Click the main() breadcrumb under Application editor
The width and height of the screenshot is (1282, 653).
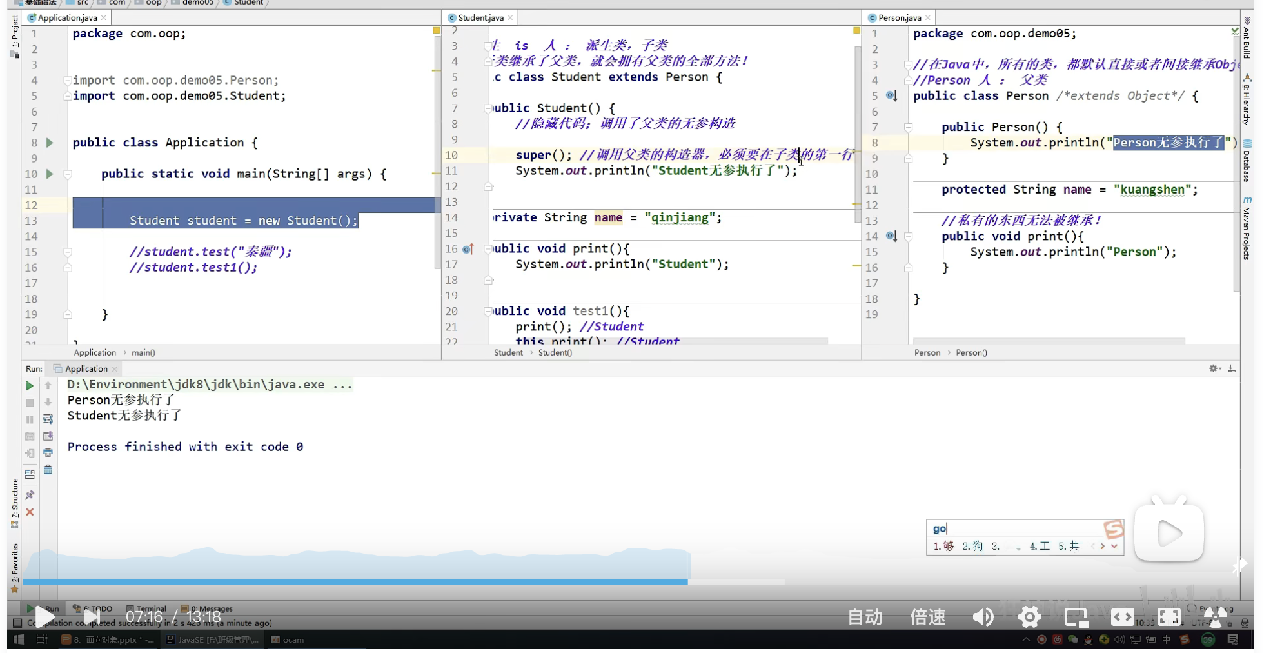(x=143, y=352)
